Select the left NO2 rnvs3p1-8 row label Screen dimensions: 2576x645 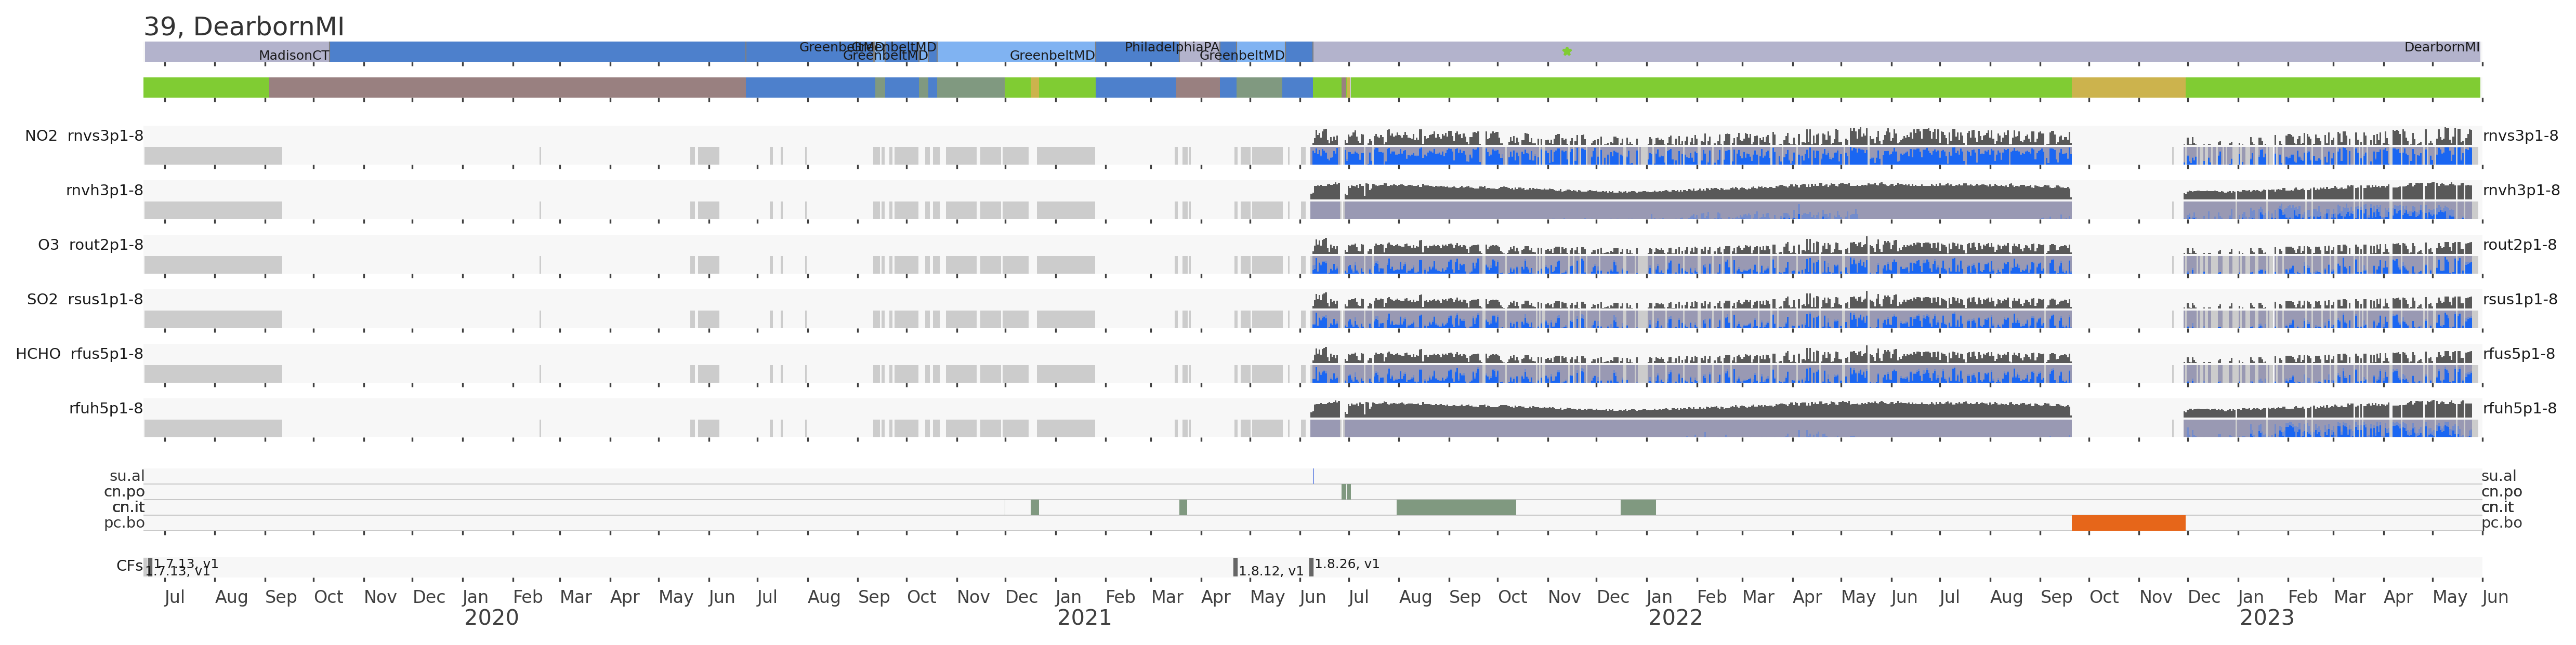coord(84,136)
